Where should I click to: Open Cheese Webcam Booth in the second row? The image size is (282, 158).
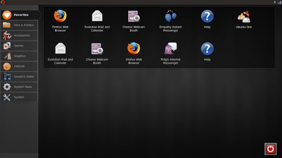97,54
